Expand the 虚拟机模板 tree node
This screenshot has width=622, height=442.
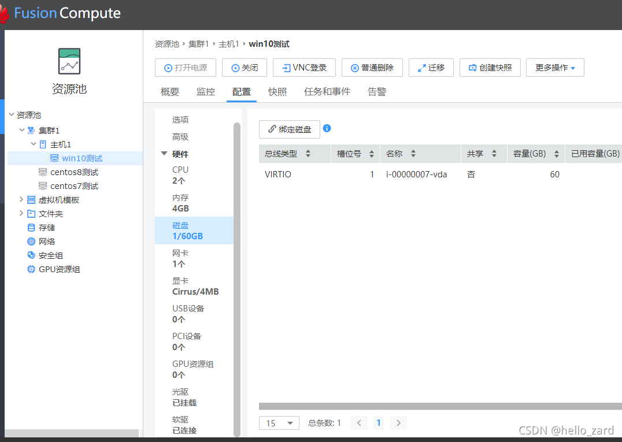point(21,199)
